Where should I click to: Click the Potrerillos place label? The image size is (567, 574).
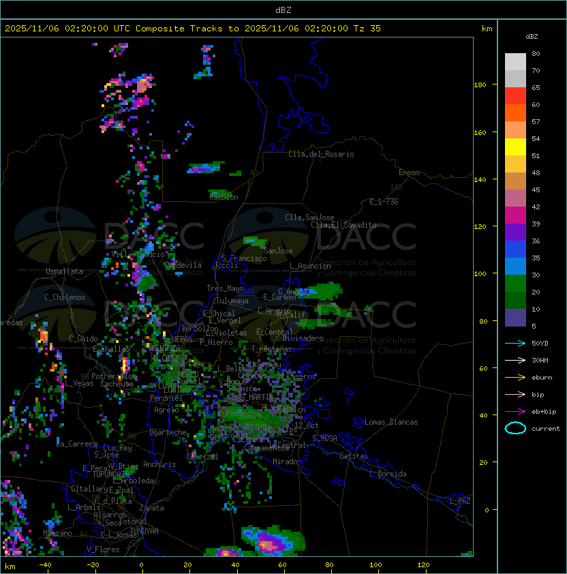point(114,376)
